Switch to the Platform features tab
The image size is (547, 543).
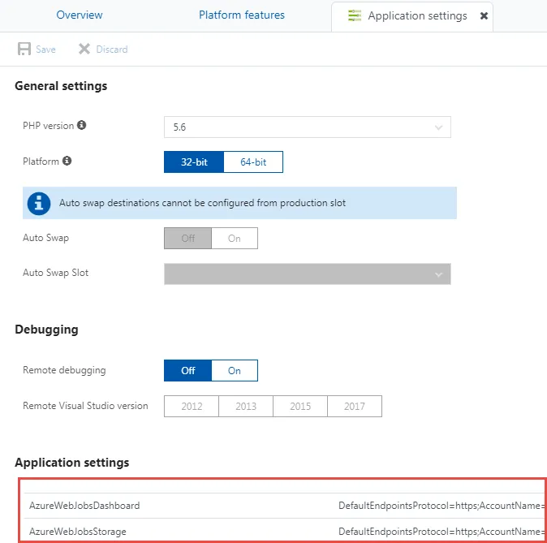click(x=242, y=15)
